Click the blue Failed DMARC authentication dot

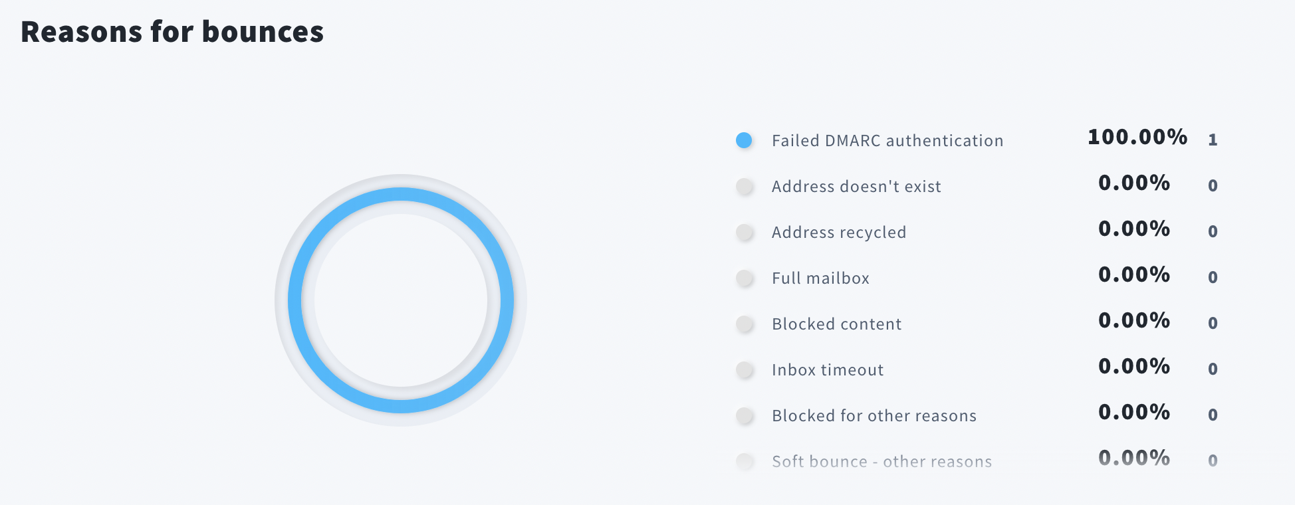click(x=744, y=140)
